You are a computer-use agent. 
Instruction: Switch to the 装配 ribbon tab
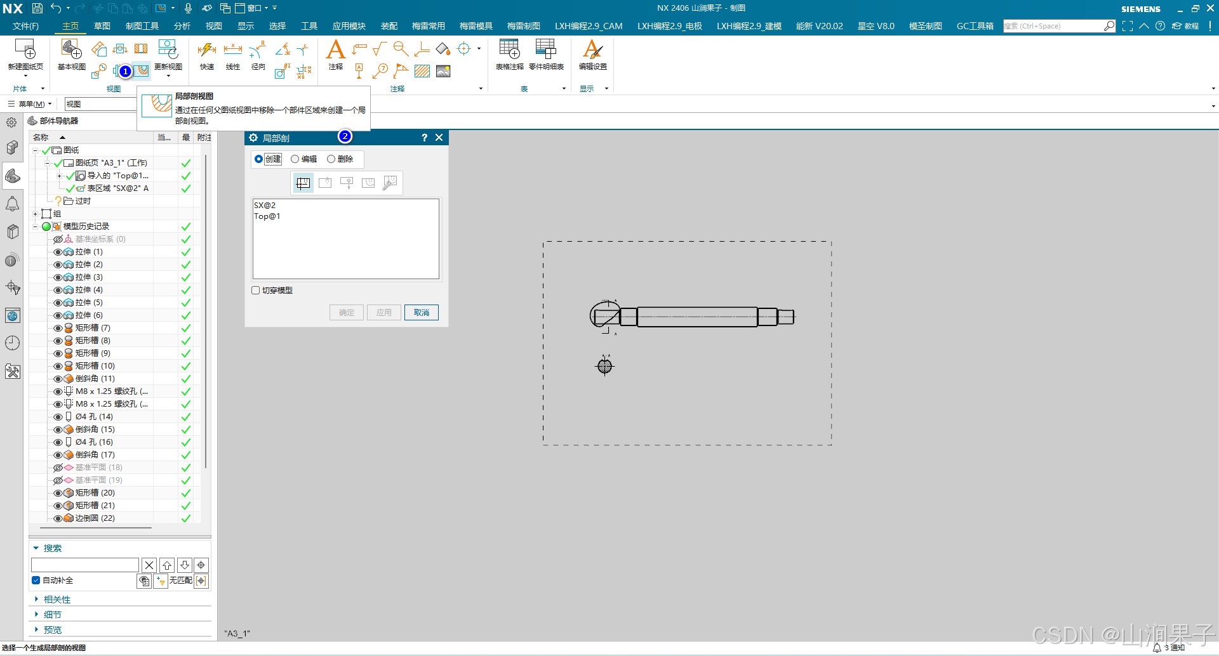389,26
